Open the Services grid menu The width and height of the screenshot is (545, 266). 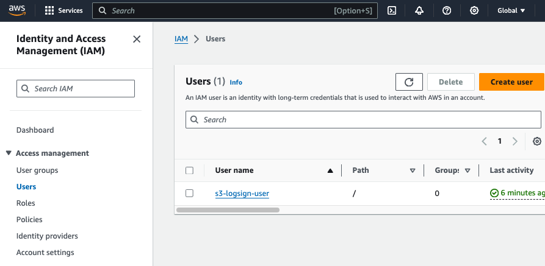(64, 11)
